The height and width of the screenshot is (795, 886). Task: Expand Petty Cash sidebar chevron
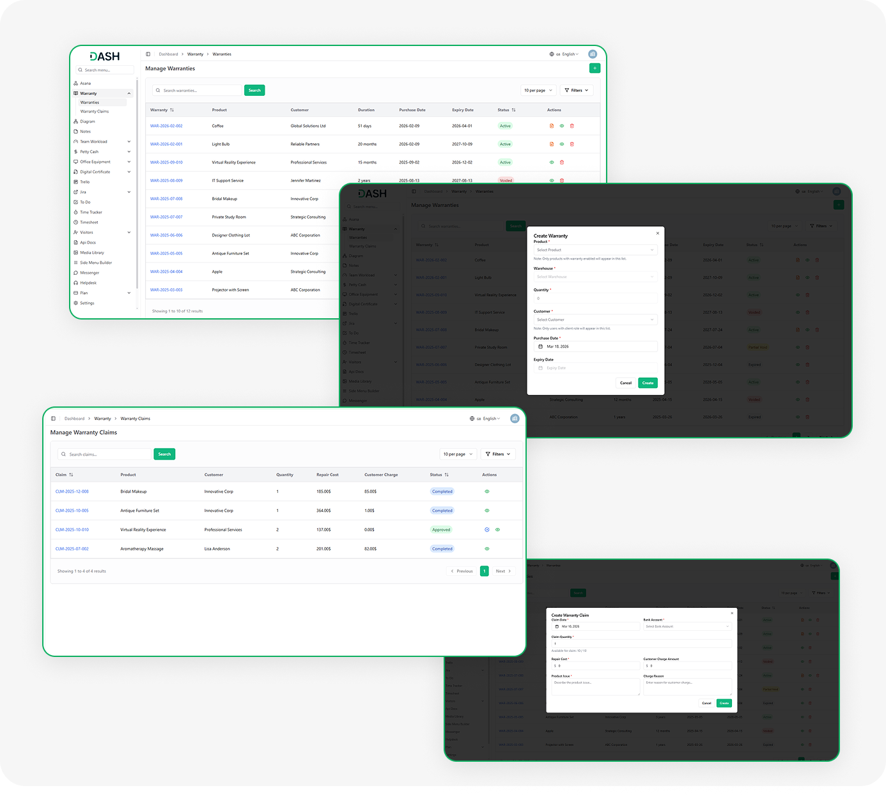129,152
